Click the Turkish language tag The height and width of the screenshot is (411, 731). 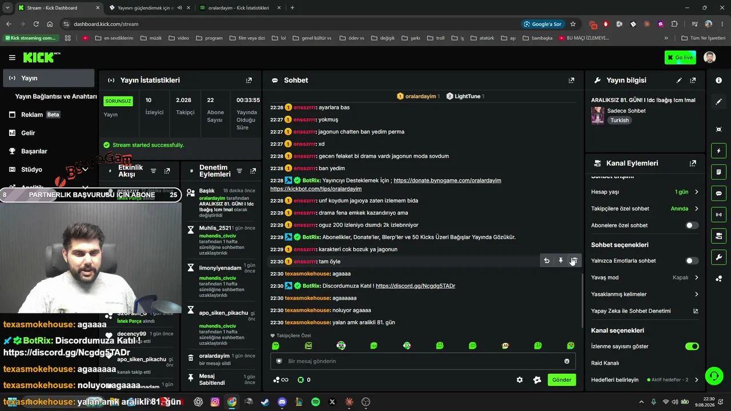619,120
